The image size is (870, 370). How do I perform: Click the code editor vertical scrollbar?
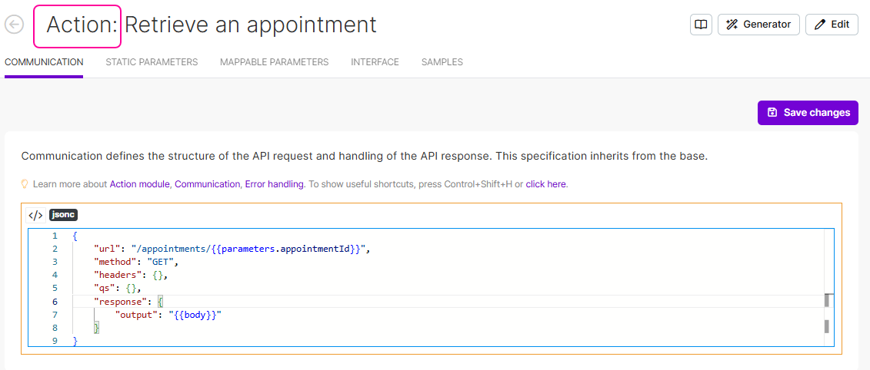click(828, 301)
